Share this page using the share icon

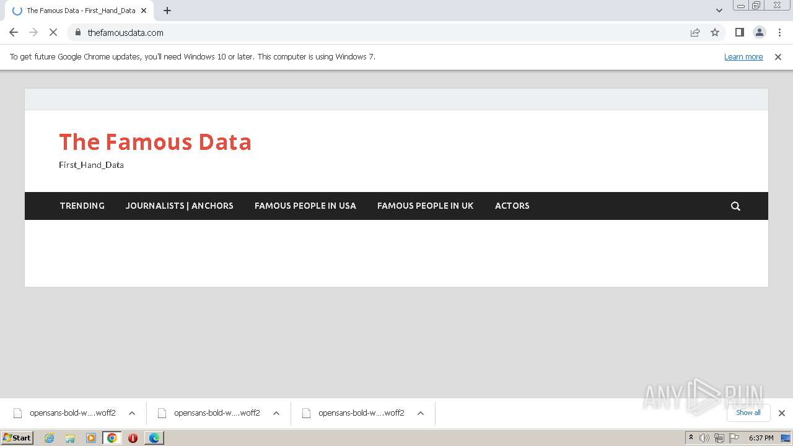click(695, 32)
